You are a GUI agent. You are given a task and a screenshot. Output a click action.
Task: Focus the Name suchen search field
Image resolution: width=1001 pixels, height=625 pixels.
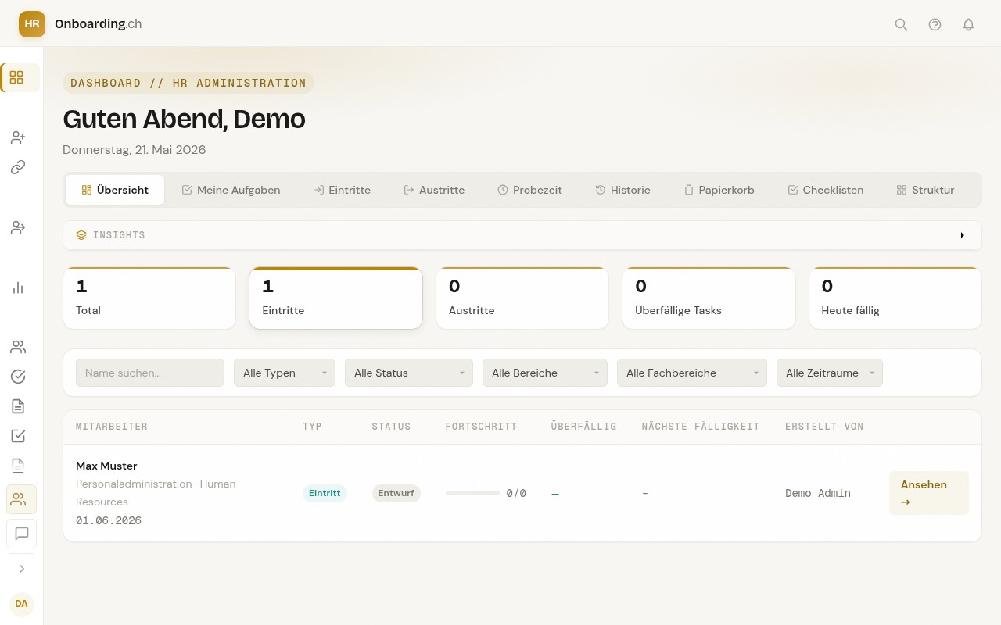[x=150, y=373]
